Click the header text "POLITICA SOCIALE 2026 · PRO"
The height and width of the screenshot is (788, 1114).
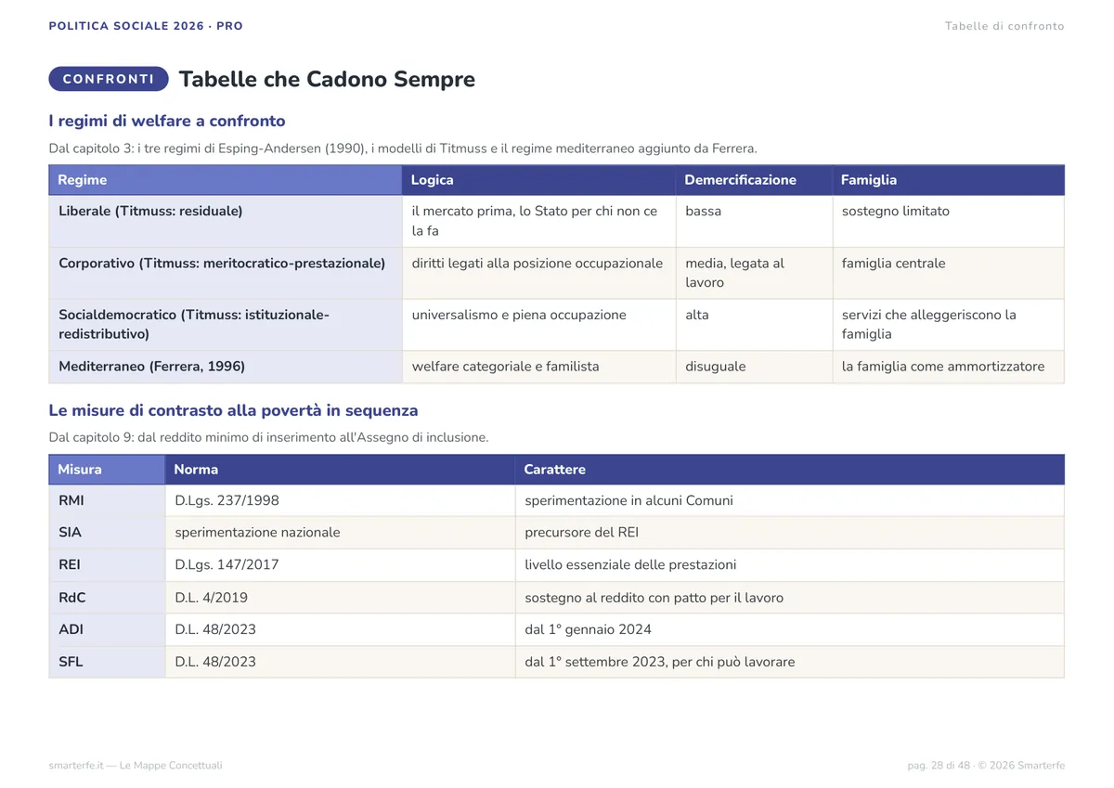click(x=146, y=26)
